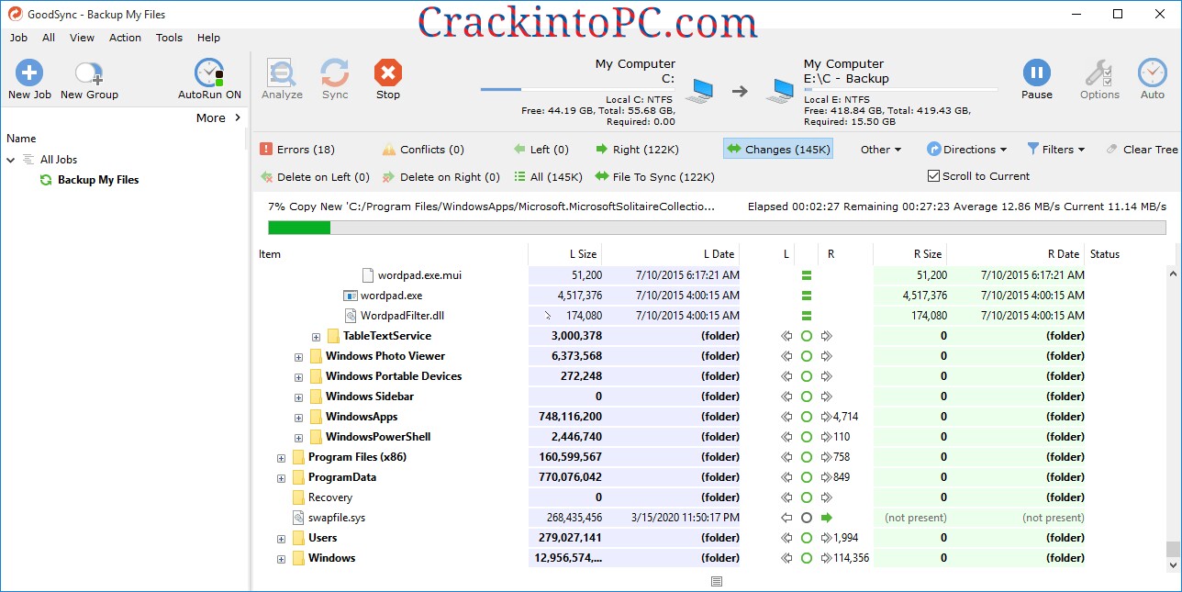Show All (145K) items

click(x=549, y=177)
